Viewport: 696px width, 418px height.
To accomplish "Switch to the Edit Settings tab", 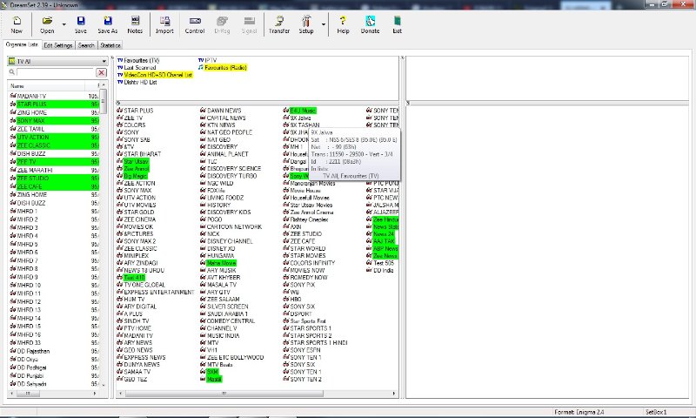I will tap(57, 45).
